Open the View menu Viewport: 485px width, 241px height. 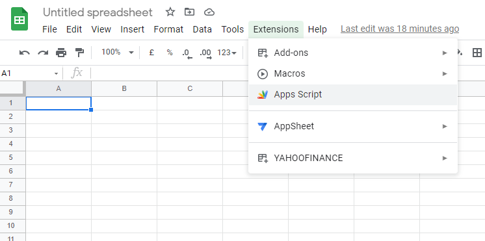(x=101, y=29)
